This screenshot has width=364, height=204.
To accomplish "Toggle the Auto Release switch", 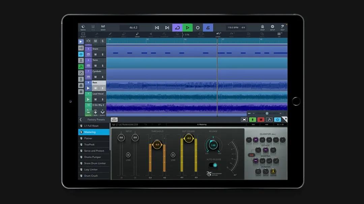I will coord(213,165).
